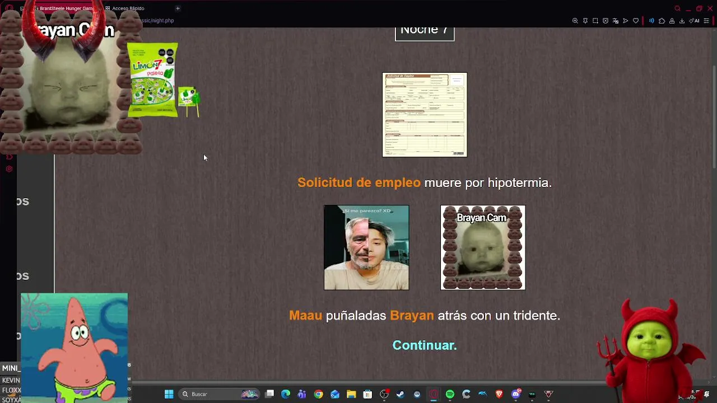
Task: Click the translate page icon
Action: (x=616, y=21)
